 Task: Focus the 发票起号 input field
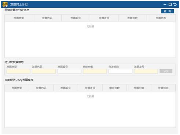pos(69,71)
